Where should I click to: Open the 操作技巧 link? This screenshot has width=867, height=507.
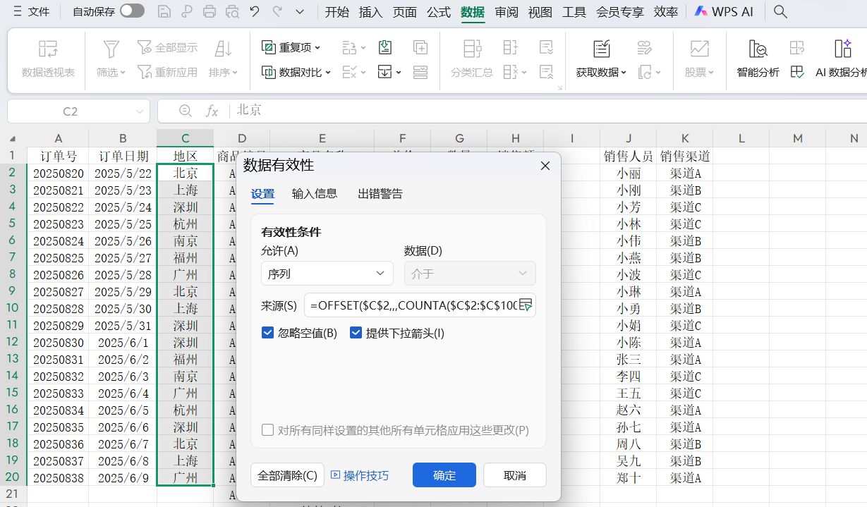360,475
